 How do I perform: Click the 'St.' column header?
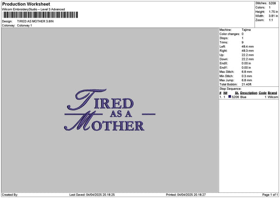tap(237, 93)
